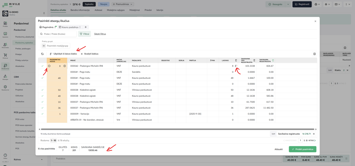Toggle checkmark for 000037 Padangos Michelin R16 row with 10

pos(42,102)
